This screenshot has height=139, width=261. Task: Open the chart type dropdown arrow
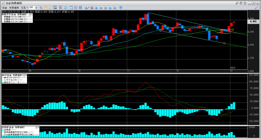89,8
